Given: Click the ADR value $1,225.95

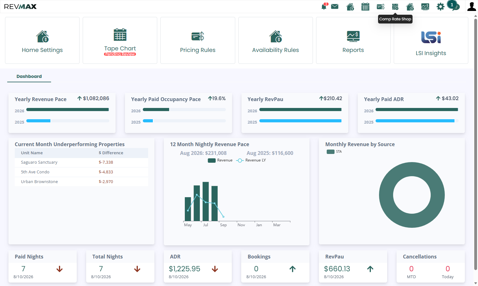Looking at the screenshot, I should click(184, 269).
